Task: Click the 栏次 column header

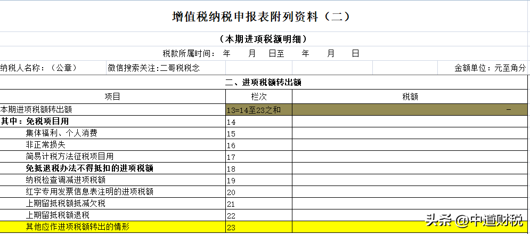Action: pyautogui.click(x=258, y=96)
